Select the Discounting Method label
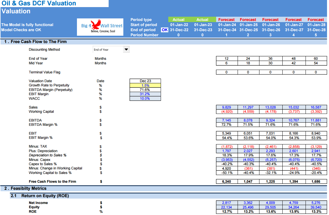The width and height of the screenshot is (329, 215). tap(44, 50)
